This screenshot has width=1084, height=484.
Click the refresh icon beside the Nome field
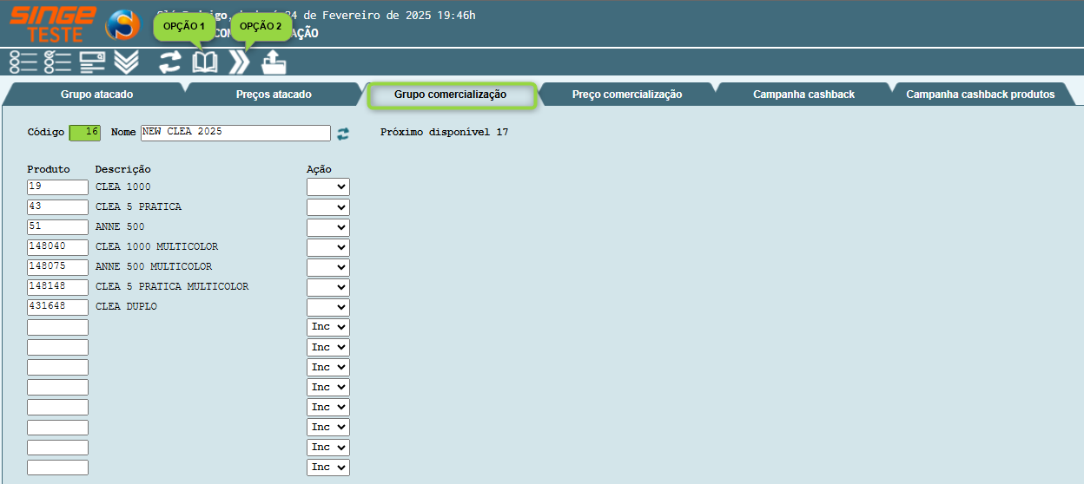click(x=343, y=133)
